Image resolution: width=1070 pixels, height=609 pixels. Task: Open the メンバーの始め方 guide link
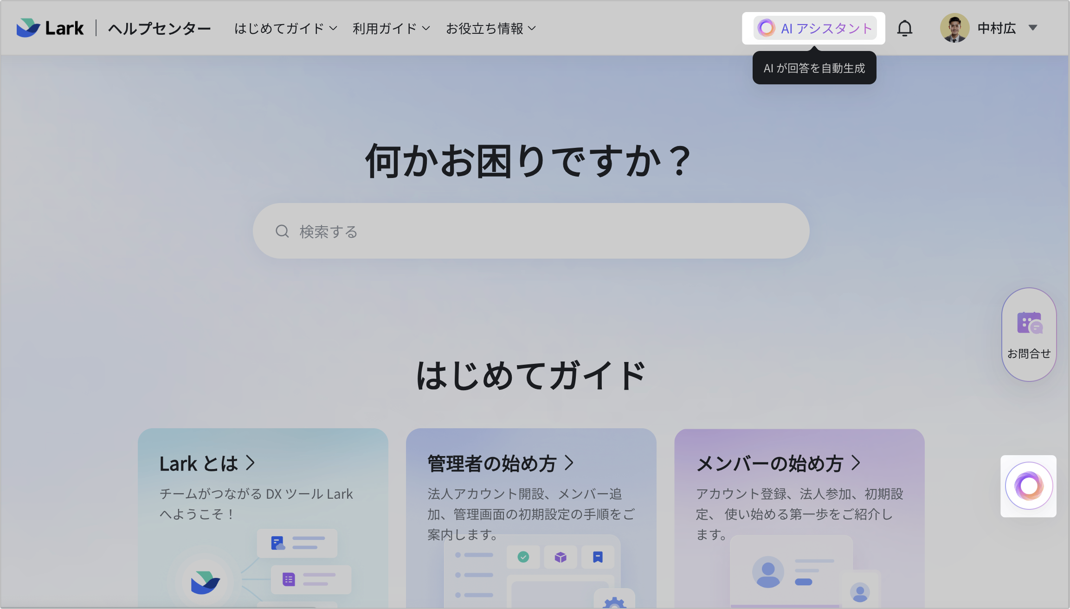[x=772, y=463]
